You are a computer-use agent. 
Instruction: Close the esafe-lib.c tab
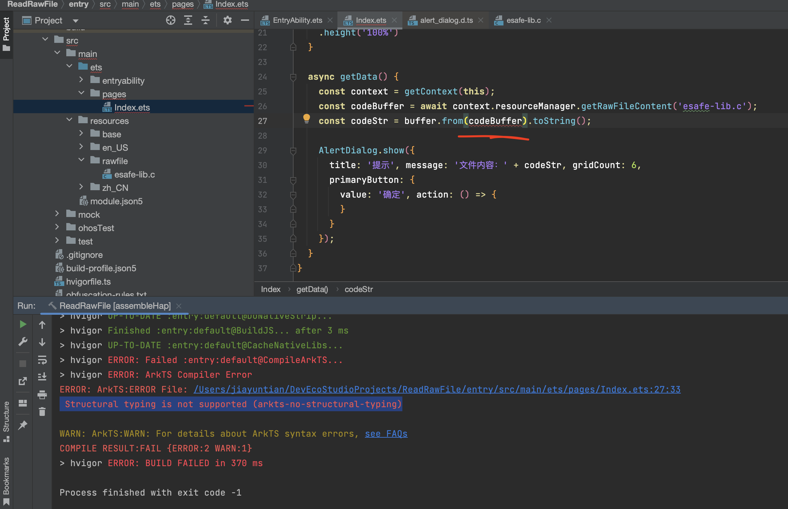[x=549, y=20]
